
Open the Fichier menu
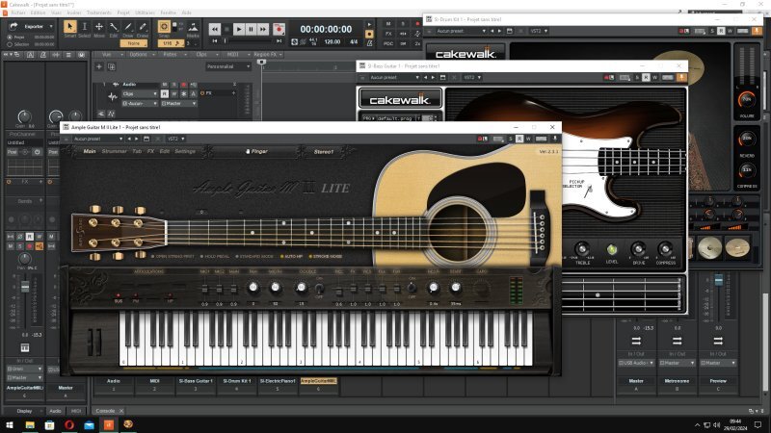(18, 13)
